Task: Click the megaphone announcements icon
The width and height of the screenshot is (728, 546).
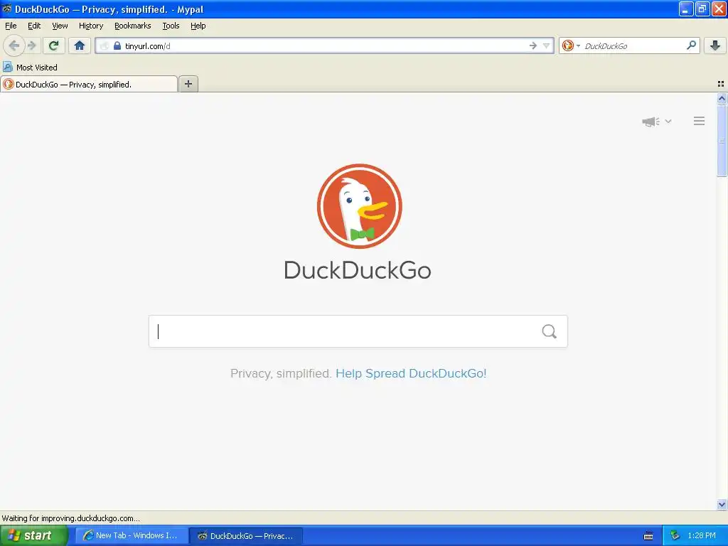Action: [651, 122]
